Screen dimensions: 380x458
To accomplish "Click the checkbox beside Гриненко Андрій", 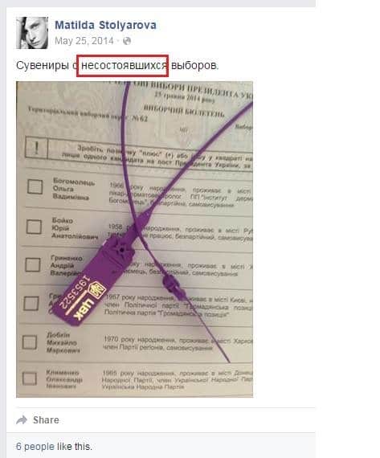I will (33, 264).
